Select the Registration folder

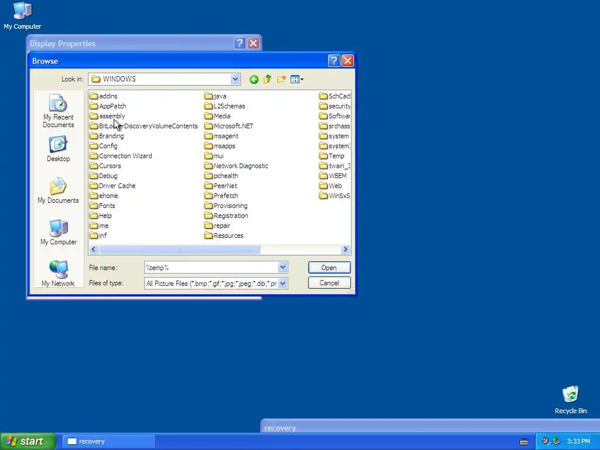(227, 216)
